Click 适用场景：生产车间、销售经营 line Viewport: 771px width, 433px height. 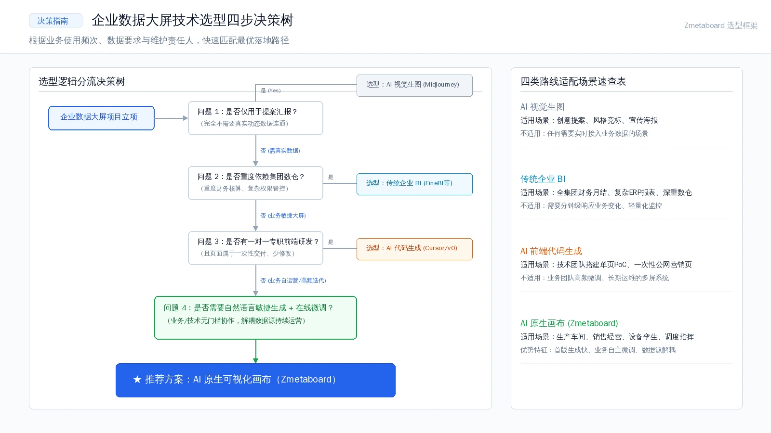(607, 337)
